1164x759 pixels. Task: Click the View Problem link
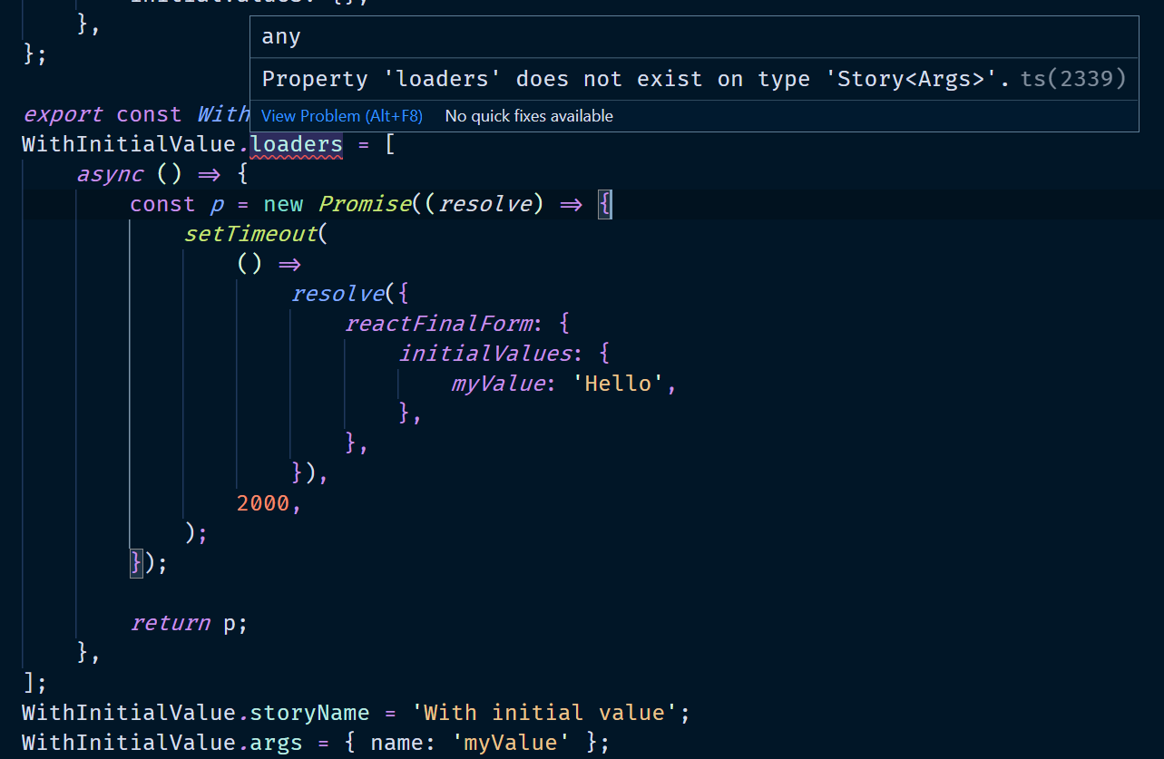coord(341,115)
